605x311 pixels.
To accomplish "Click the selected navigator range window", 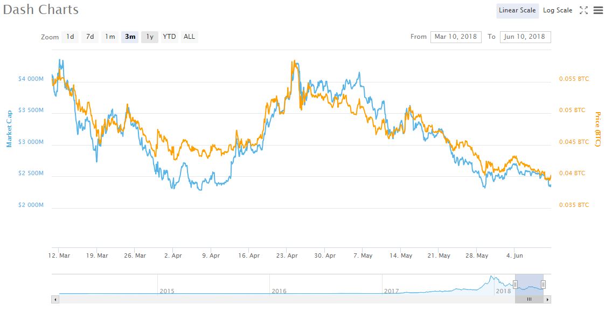I will [530, 285].
